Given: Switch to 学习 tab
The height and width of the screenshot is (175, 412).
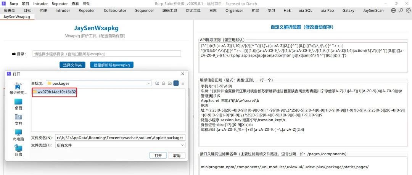Looking at the screenshot, I should point(271,11).
